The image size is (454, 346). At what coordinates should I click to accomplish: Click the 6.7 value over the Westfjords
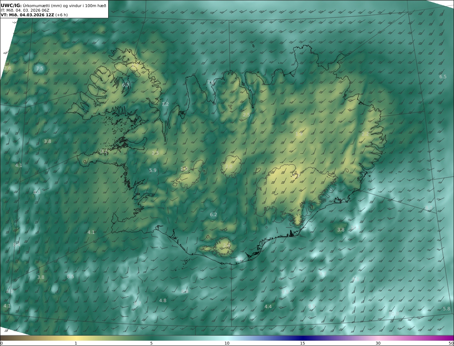coord(126,85)
